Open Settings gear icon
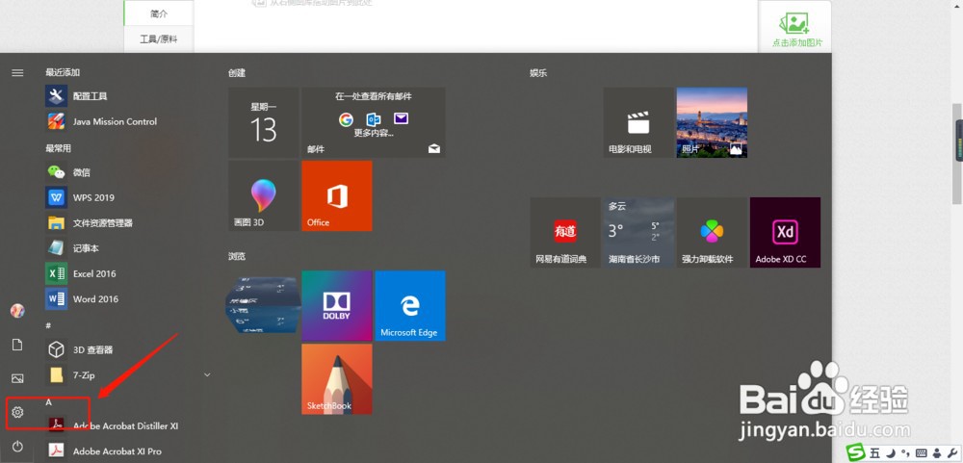 (17, 412)
